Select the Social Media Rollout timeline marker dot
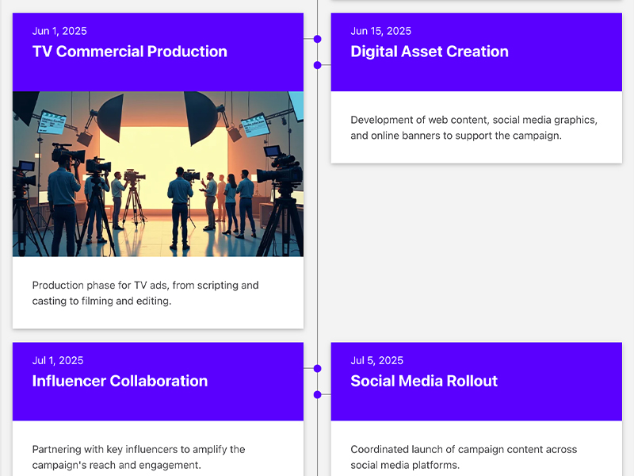The width and height of the screenshot is (634, 476). pos(318,394)
